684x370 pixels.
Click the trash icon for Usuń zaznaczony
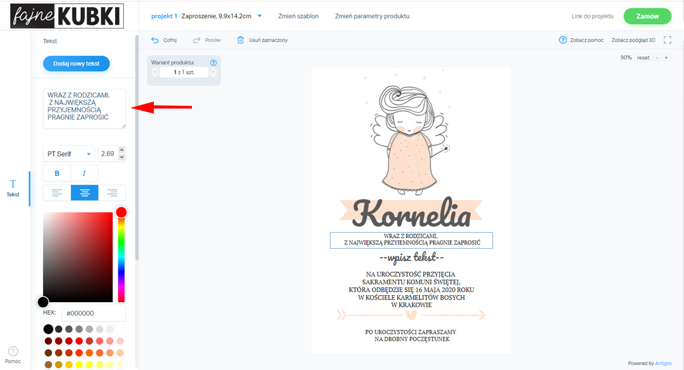click(x=240, y=40)
